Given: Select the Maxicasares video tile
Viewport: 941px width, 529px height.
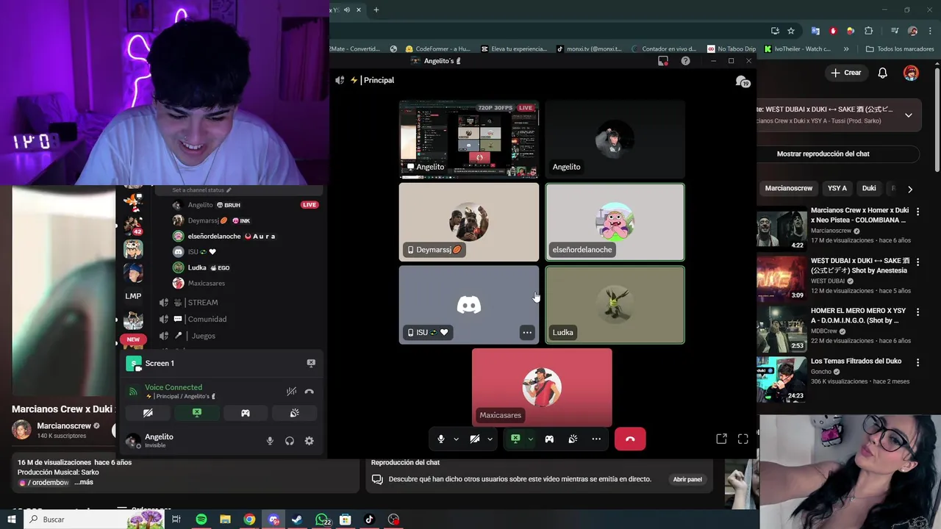Looking at the screenshot, I should (542, 387).
